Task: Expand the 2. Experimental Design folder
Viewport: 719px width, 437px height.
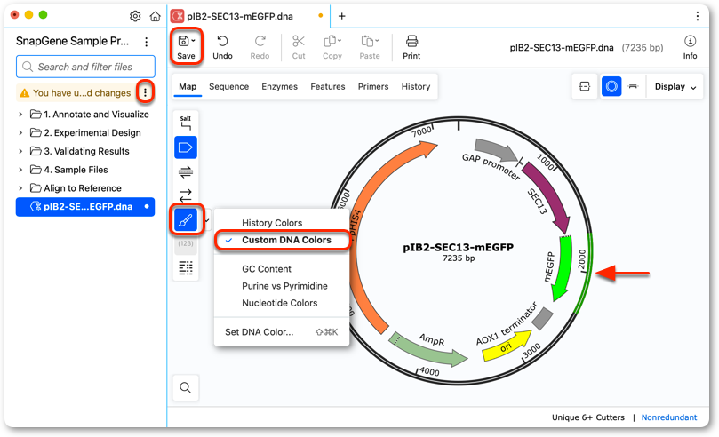Action: [x=20, y=133]
